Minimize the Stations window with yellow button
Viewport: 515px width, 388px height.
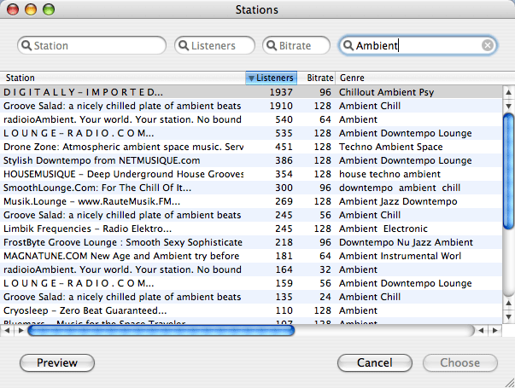click(31, 9)
